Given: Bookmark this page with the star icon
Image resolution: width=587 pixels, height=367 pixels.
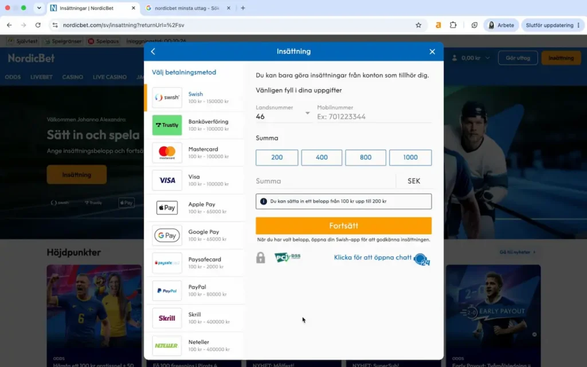Looking at the screenshot, I should coord(418,25).
